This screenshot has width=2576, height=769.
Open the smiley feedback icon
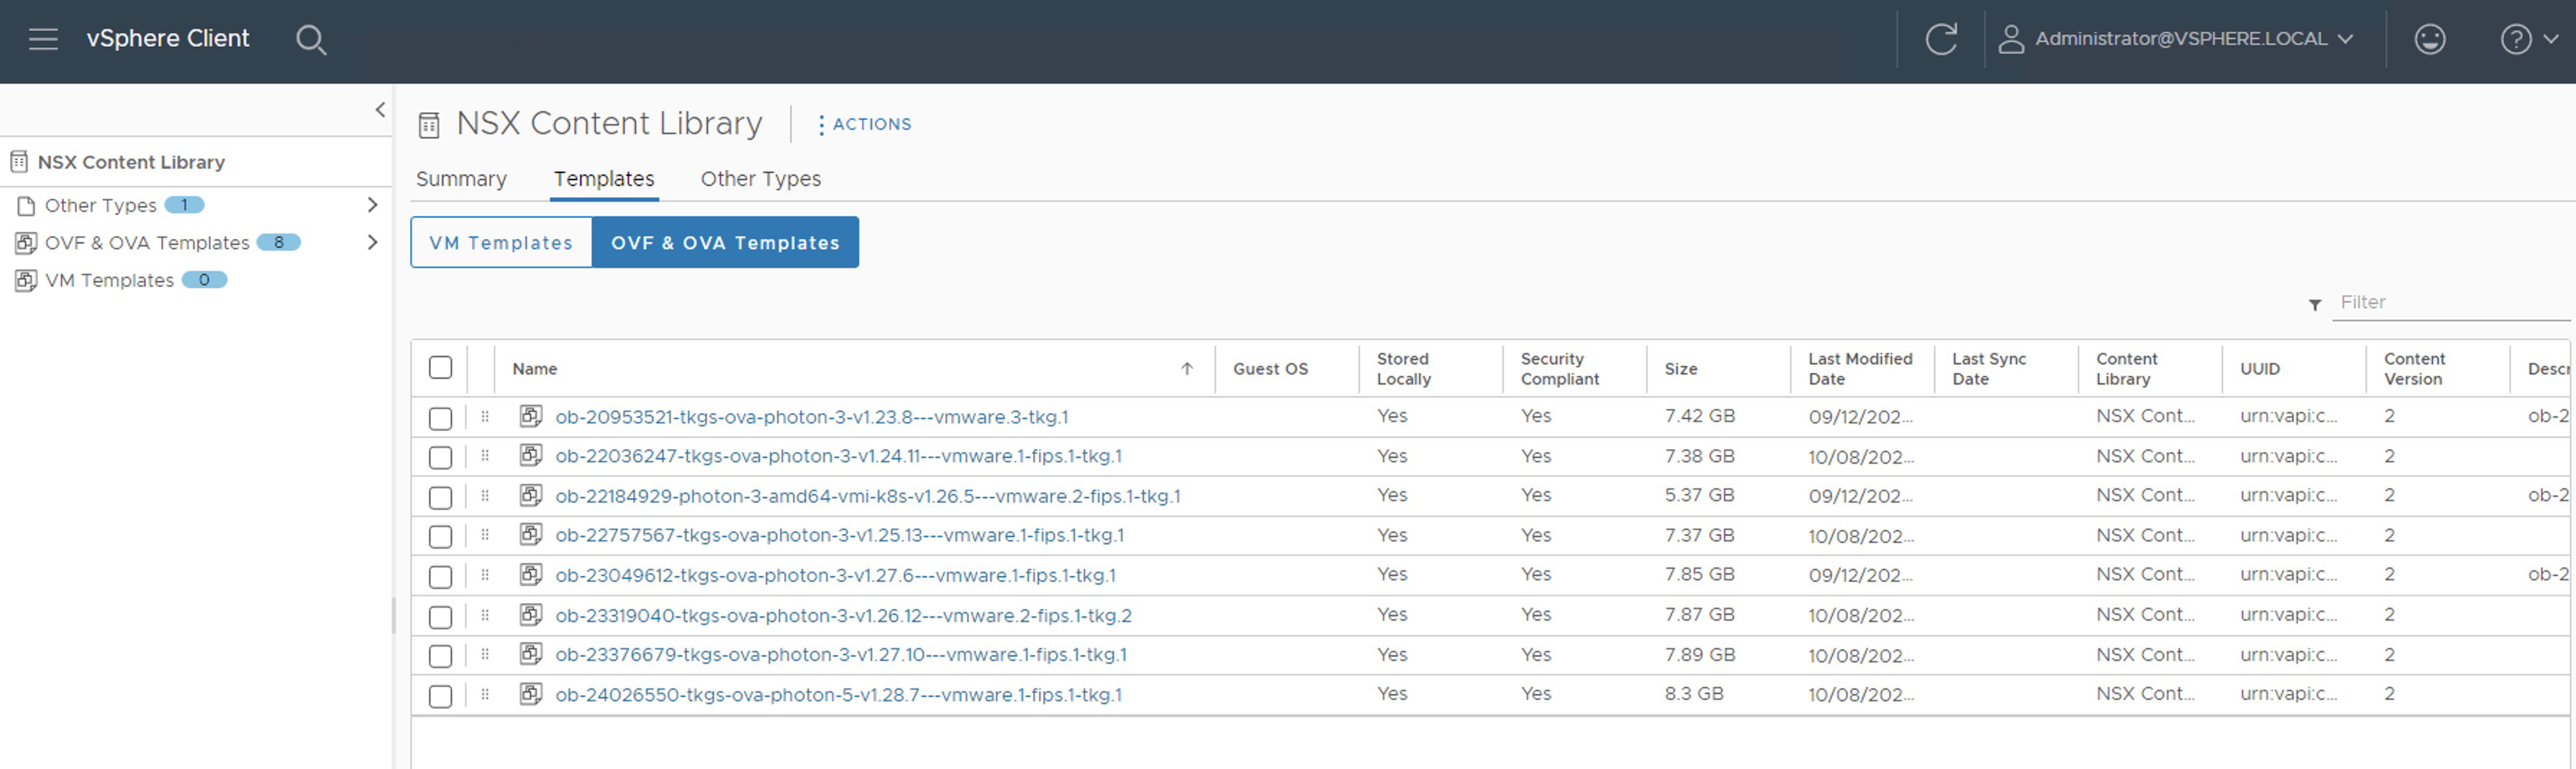2429,39
